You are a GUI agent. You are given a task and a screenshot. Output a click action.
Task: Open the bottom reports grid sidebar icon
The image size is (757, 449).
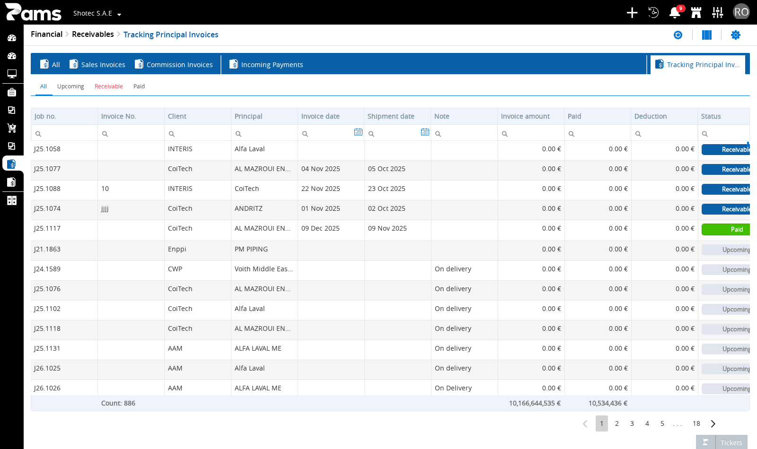coord(12,200)
